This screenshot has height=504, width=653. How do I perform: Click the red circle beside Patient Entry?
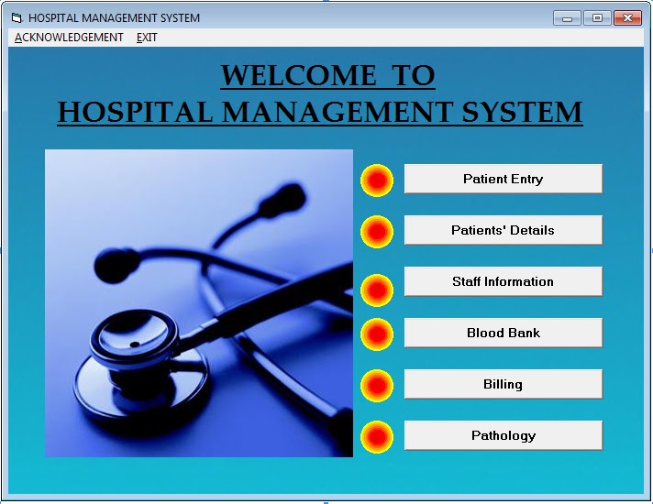pyautogui.click(x=377, y=181)
